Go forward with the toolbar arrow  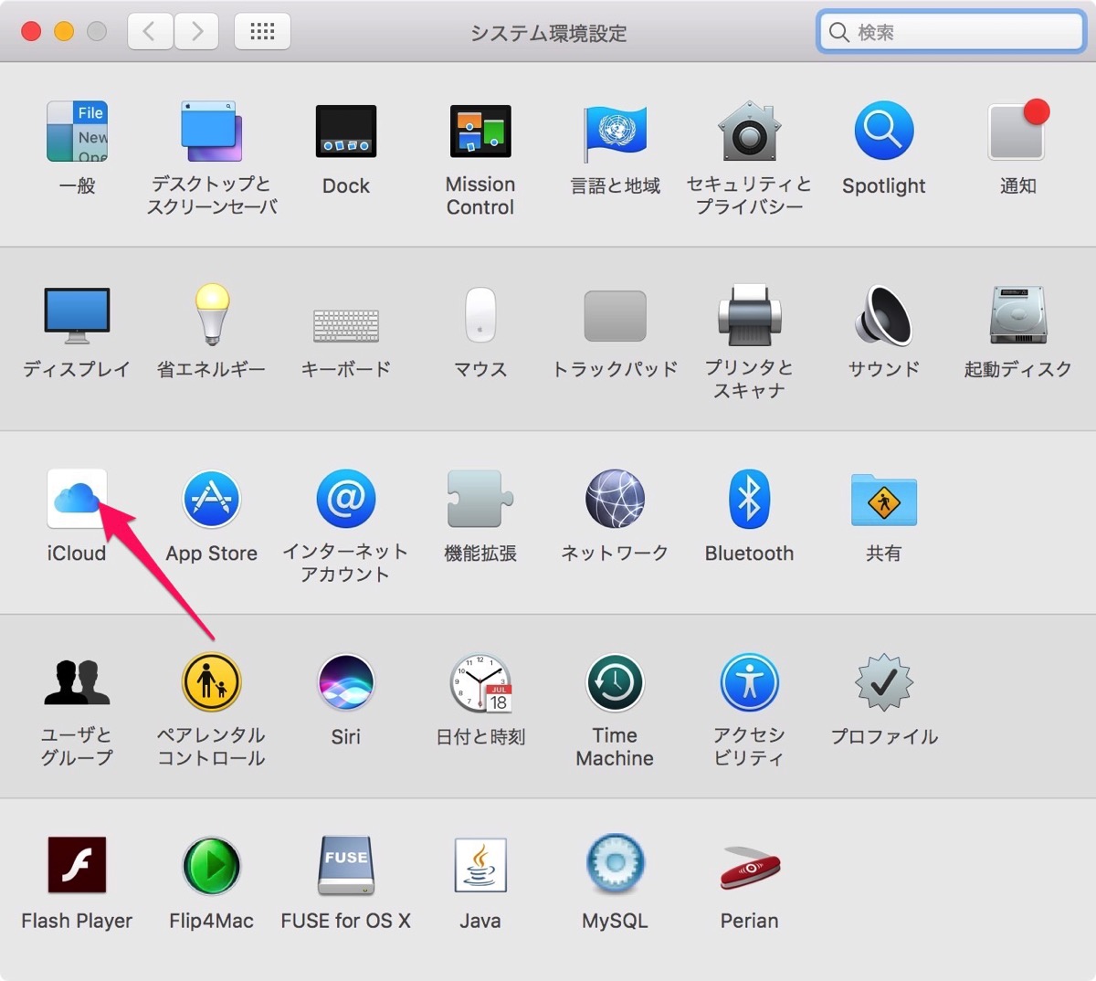196,32
